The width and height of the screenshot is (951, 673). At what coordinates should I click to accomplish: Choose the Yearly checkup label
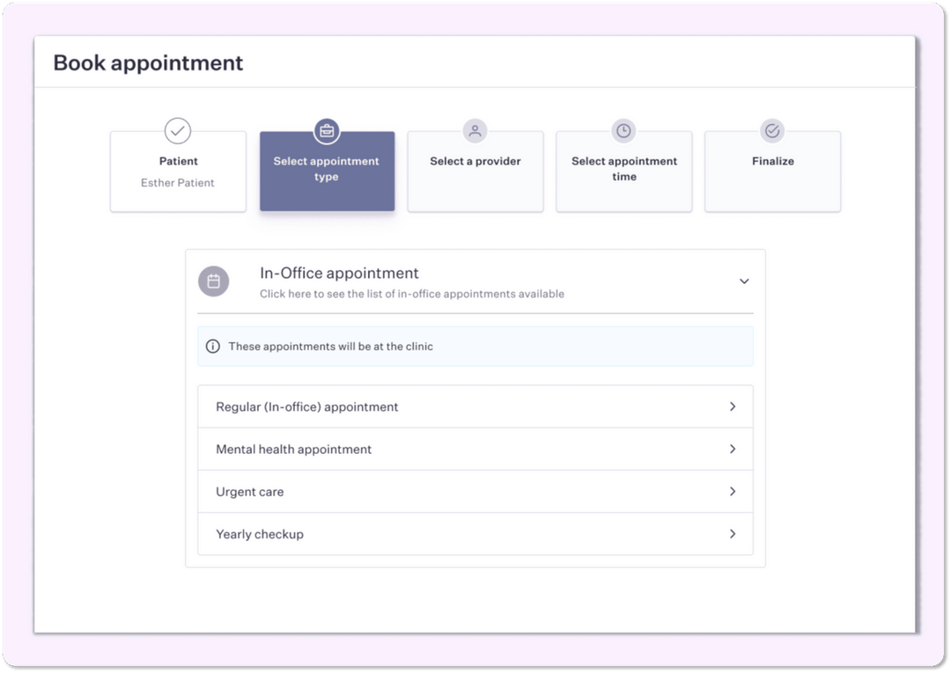pos(260,534)
